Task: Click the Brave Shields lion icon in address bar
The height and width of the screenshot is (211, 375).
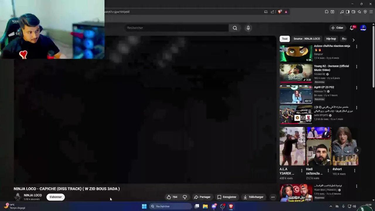Action: 280,12
